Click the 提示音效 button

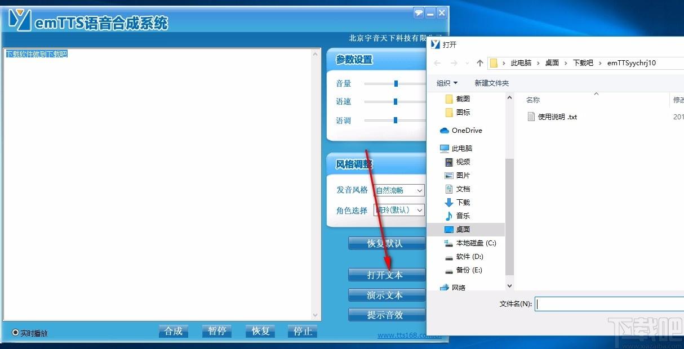(387, 315)
